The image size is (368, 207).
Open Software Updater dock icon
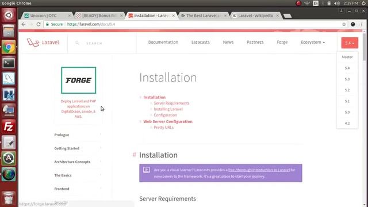[9, 159]
